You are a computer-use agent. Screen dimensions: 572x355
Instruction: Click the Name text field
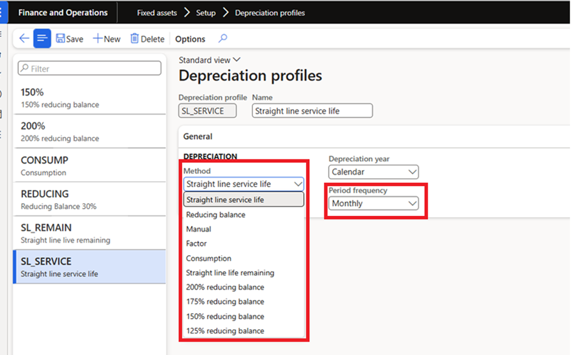pyautogui.click(x=312, y=111)
